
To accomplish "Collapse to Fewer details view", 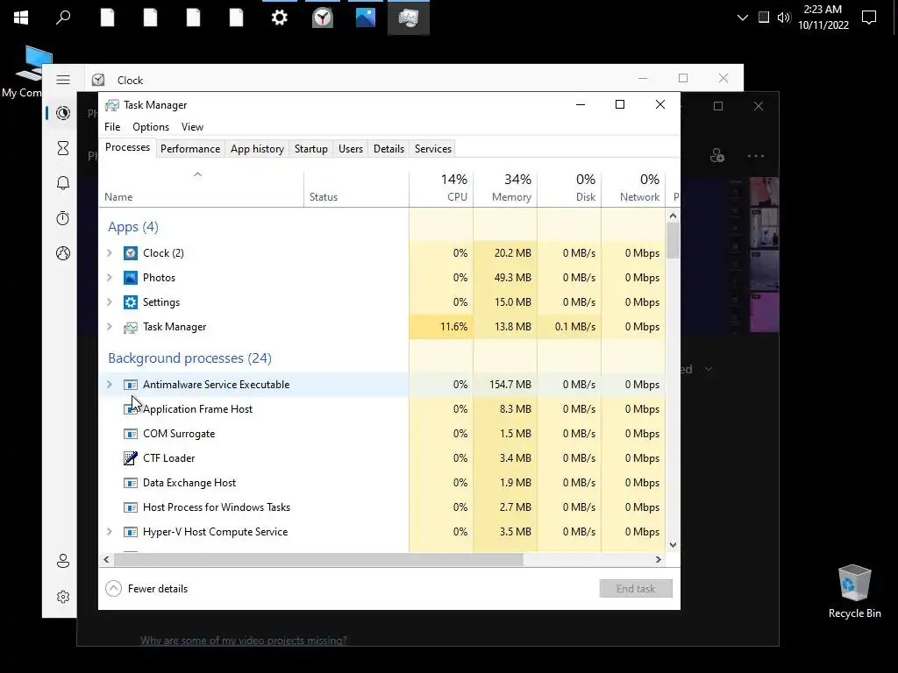I will 146,588.
